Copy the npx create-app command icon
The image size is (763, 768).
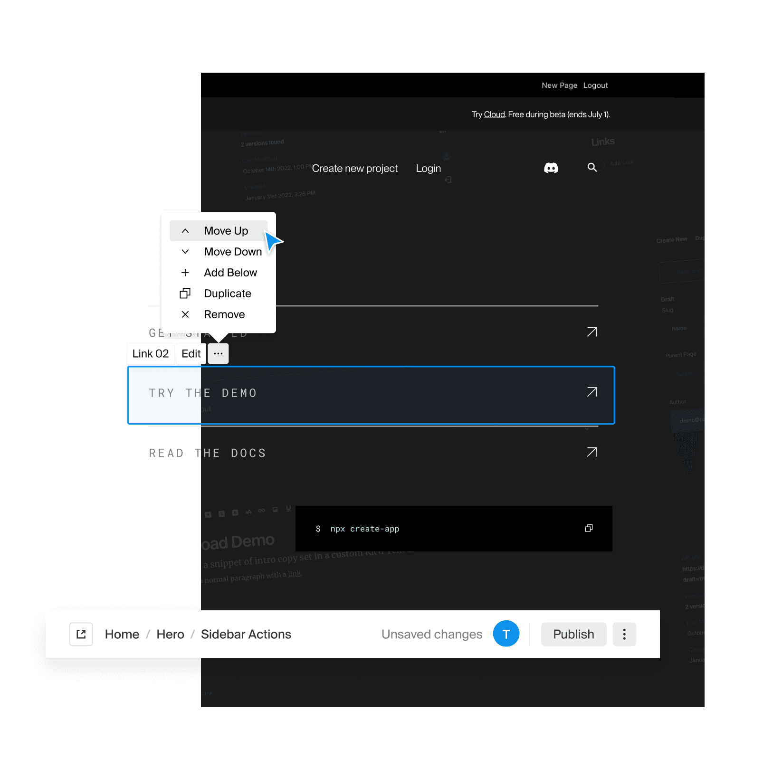tap(589, 528)
